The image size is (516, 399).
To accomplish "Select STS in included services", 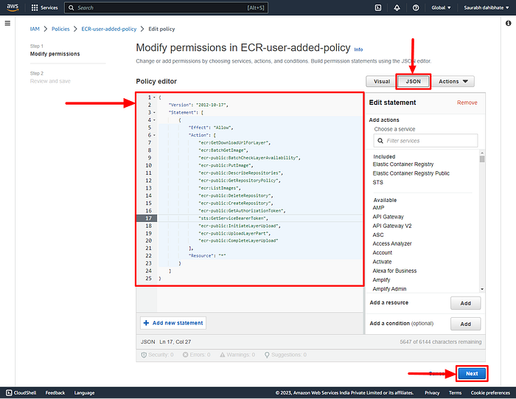I will 377,182.
